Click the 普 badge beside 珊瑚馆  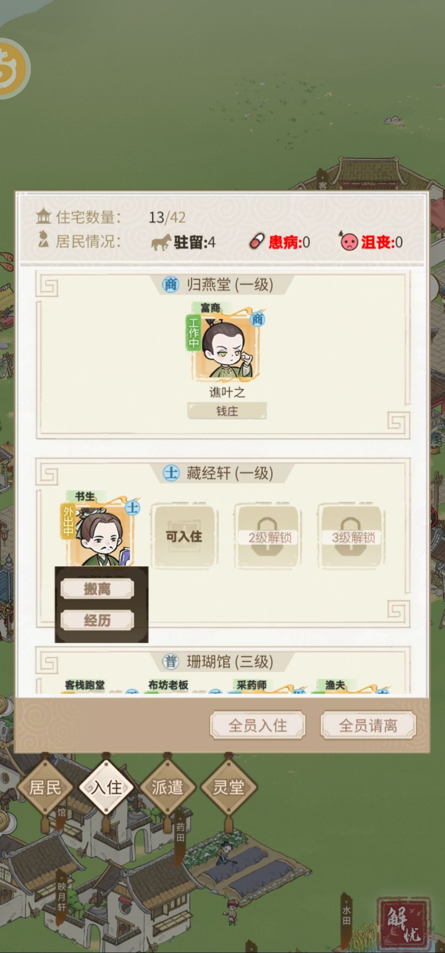click(171, 662)
